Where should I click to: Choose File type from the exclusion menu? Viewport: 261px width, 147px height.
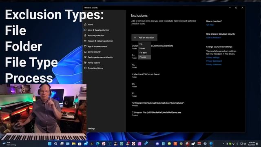144,53
